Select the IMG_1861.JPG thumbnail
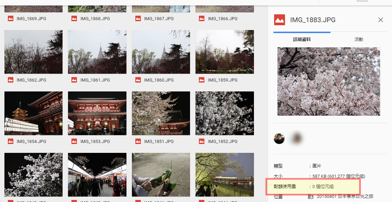 click(97, 52)
